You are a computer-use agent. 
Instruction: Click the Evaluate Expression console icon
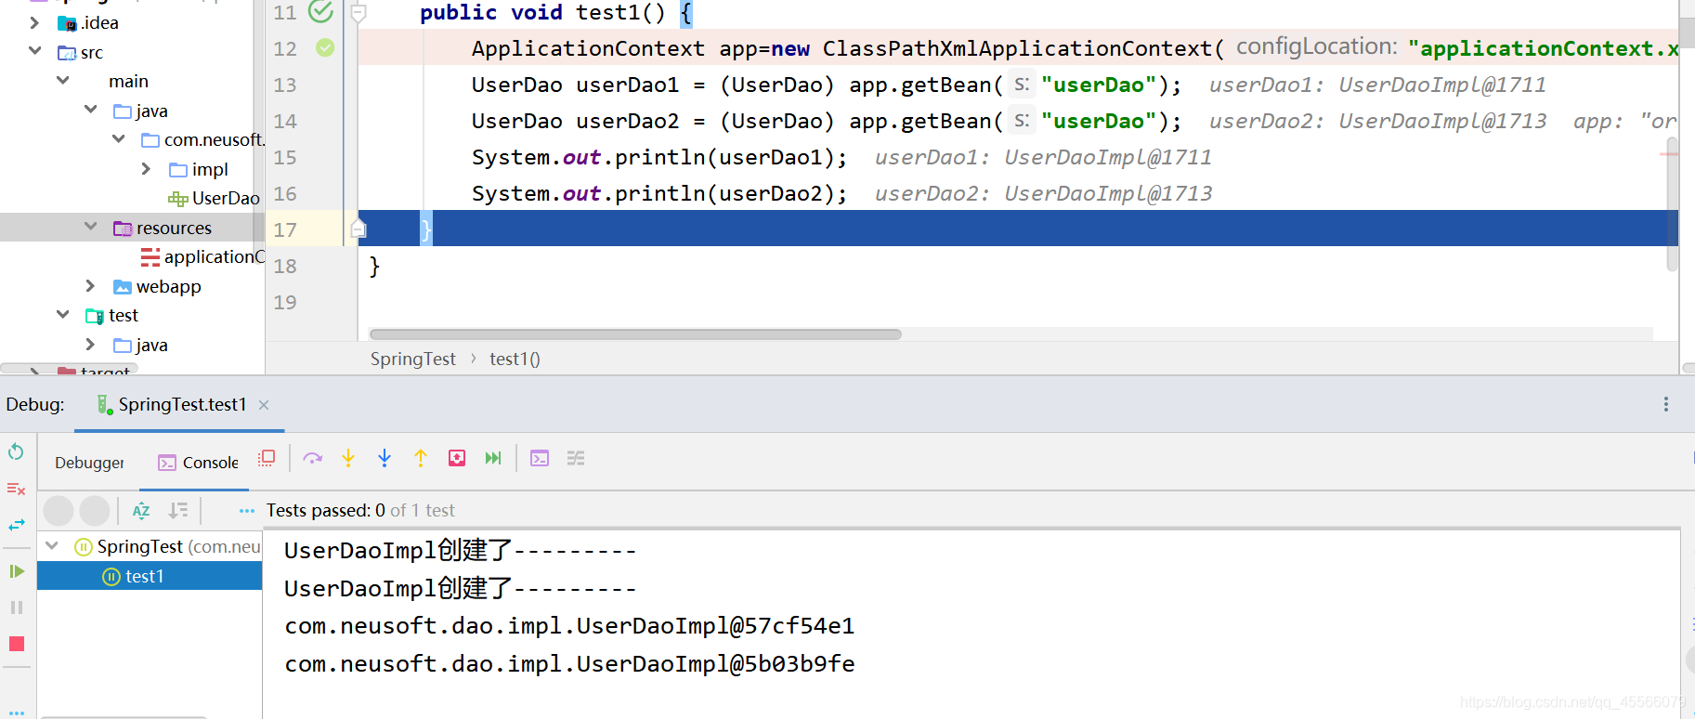click(540, 458)
